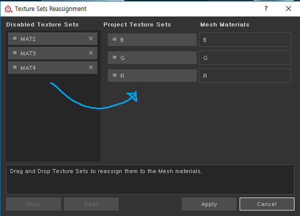
Task: Click the Project Texture Sets heading
Action: pyautogui.click(x=137, y=24)
